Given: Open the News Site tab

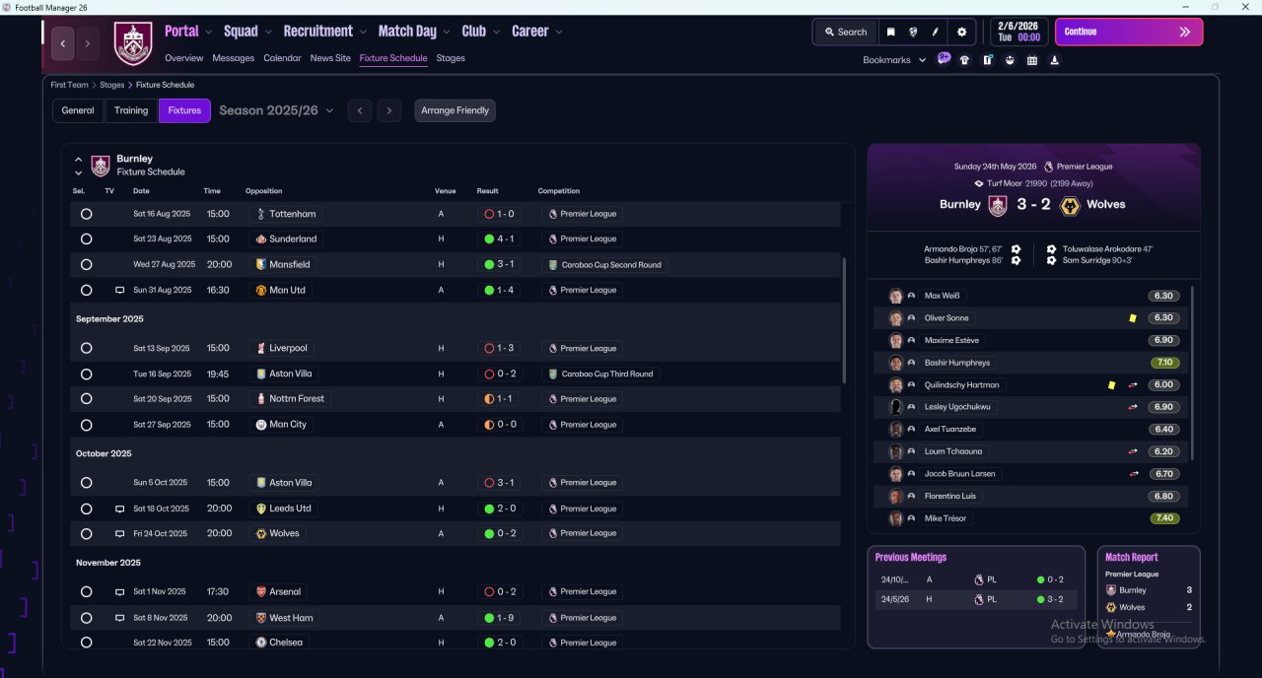Looking at the screenshot, I should [330, 58].
